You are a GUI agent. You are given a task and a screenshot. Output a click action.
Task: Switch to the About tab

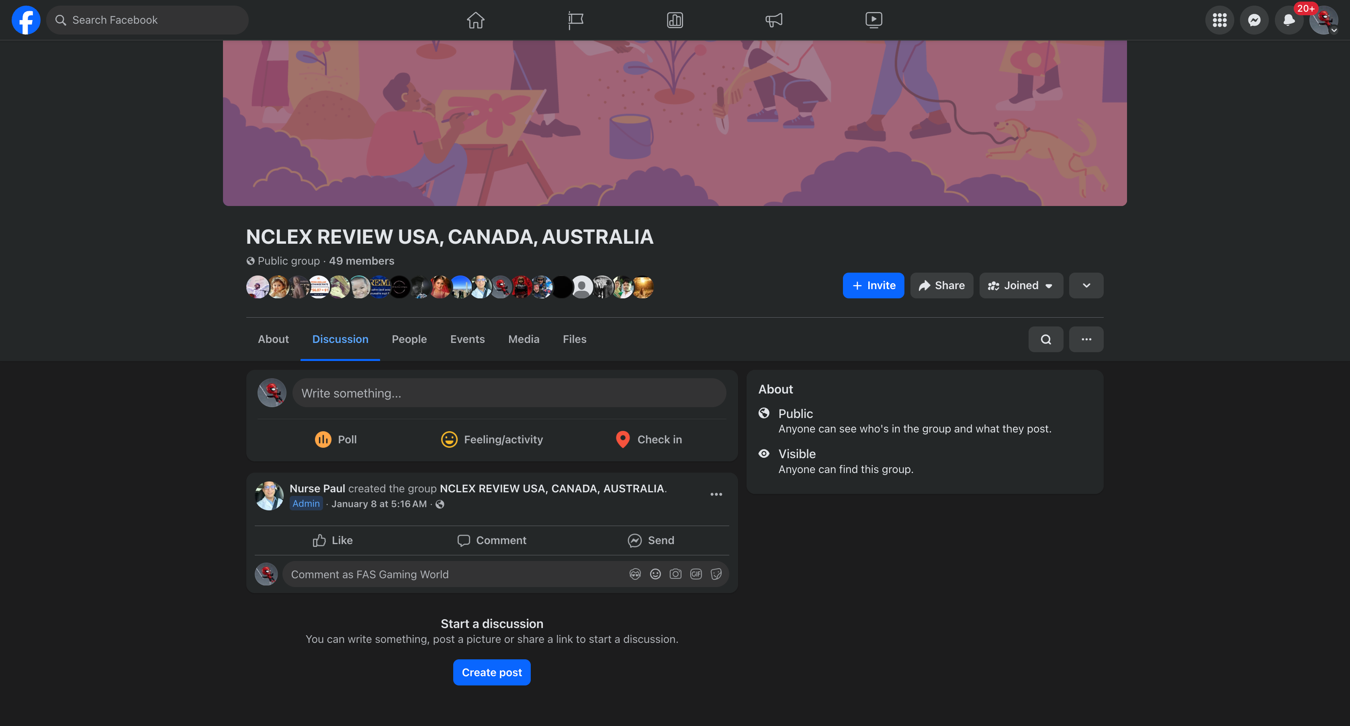point(273,339)
